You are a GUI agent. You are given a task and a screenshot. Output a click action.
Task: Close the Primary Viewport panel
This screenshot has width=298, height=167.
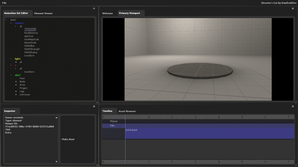pyautogui.click(x=293, y=8)
